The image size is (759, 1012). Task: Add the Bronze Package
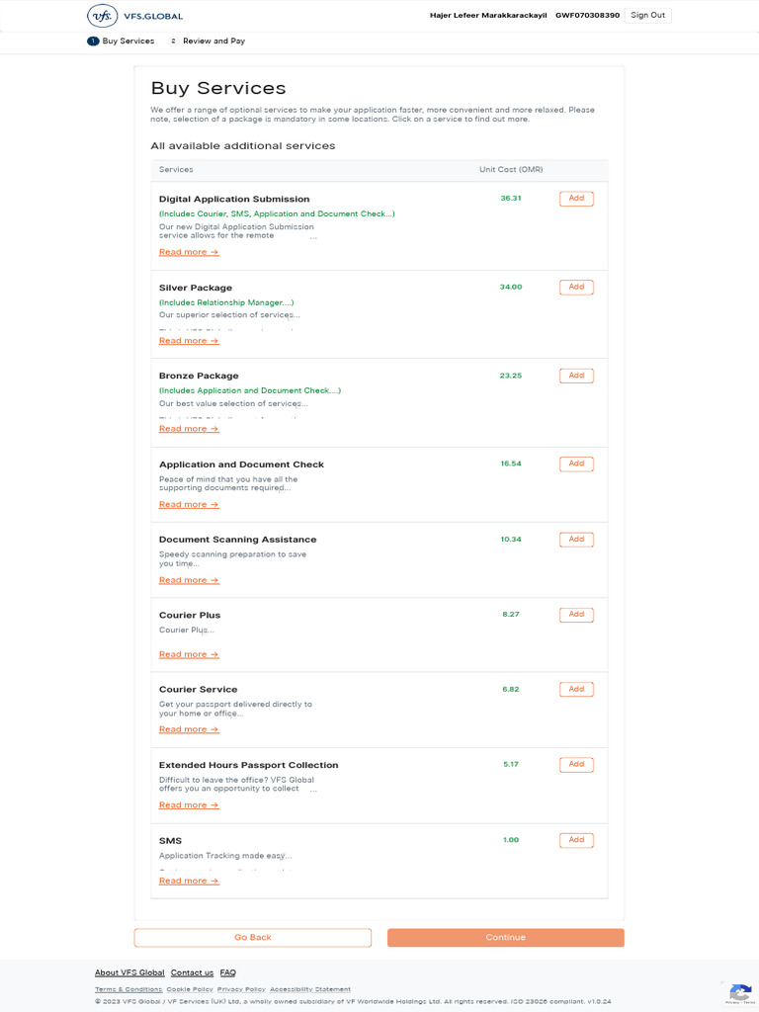coord(576,376)
